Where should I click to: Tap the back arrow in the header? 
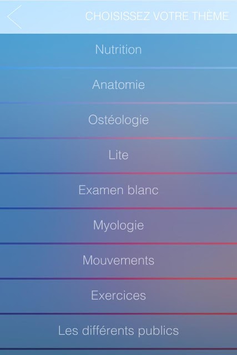(x=14, y=17)
